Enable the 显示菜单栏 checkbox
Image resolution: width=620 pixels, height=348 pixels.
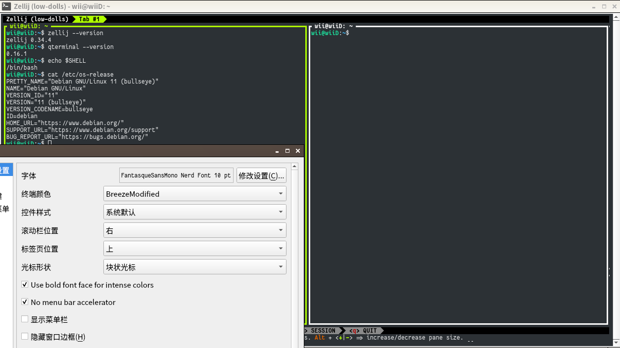[24, 319]
